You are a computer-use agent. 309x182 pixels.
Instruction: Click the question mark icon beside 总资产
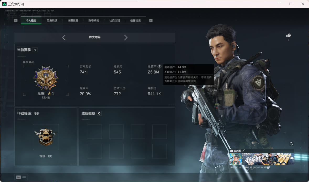click(160, 66)
